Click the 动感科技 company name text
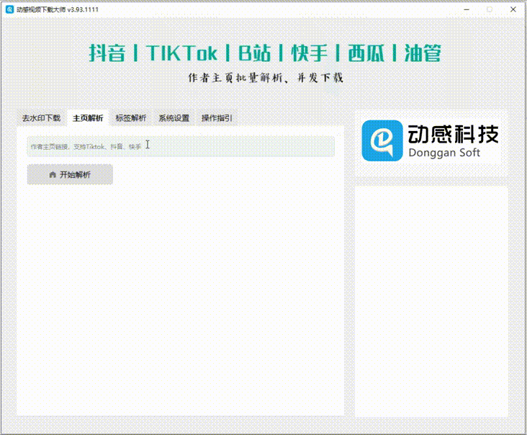Viewport: 527px width, 435px height. tap(453, 134)
